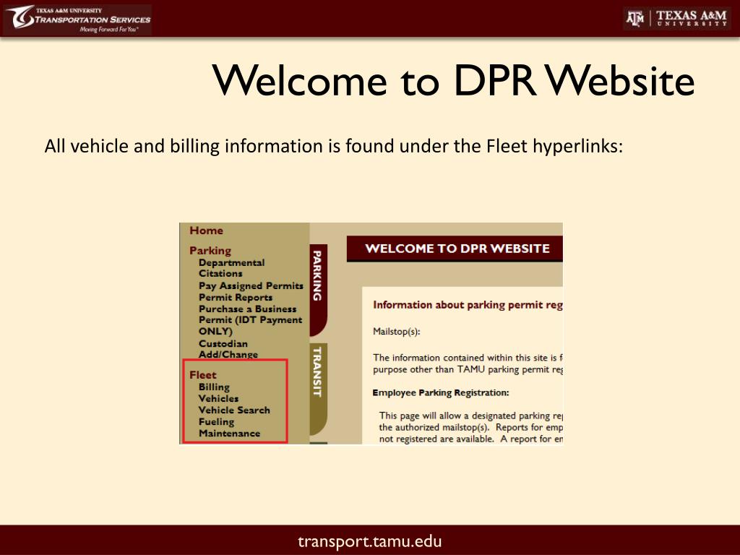Click the 'Information about parking permit' heading
The width and height of the screenshot is (740, 555).
pyautogui.click(x=468, y=305)
